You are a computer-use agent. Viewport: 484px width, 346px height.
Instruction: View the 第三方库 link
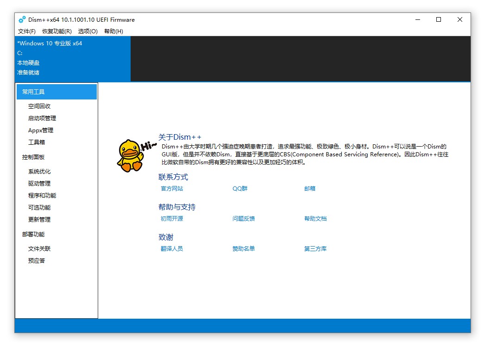pos(315,248)
